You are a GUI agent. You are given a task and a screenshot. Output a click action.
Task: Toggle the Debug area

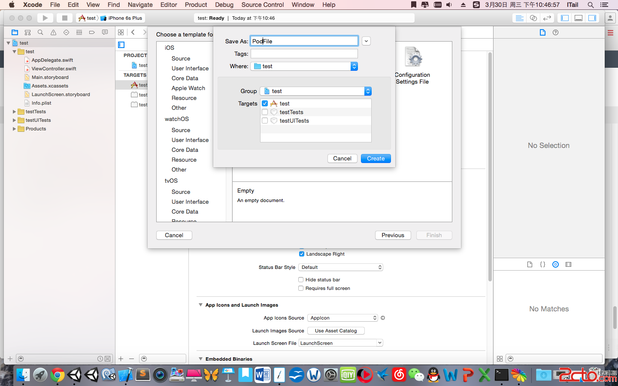click(579, 18)
